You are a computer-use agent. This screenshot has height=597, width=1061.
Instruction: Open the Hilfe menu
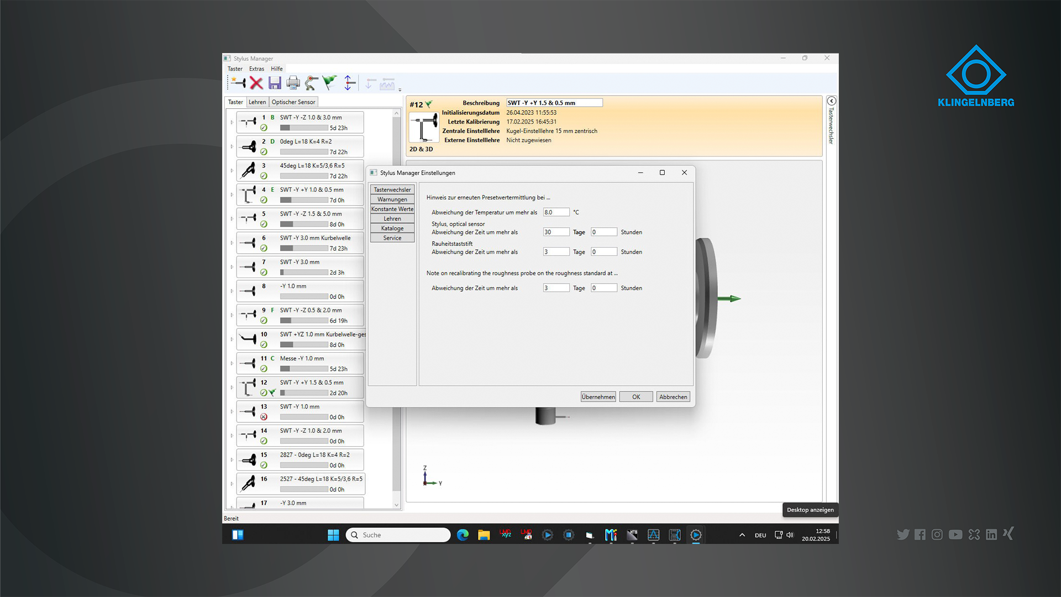(277, 69)
